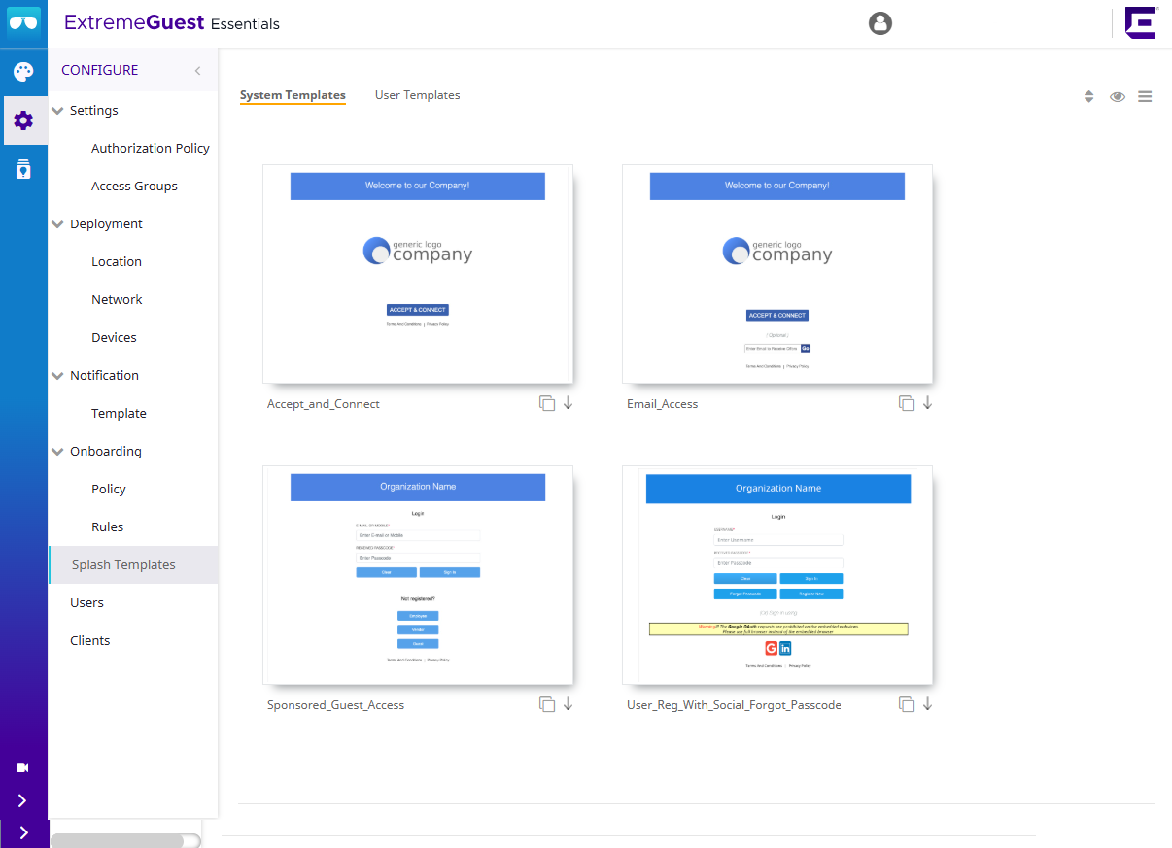Stay on the System Templates tab
Viewport: 1172px width, 848px height.
(x=293, y=94)
